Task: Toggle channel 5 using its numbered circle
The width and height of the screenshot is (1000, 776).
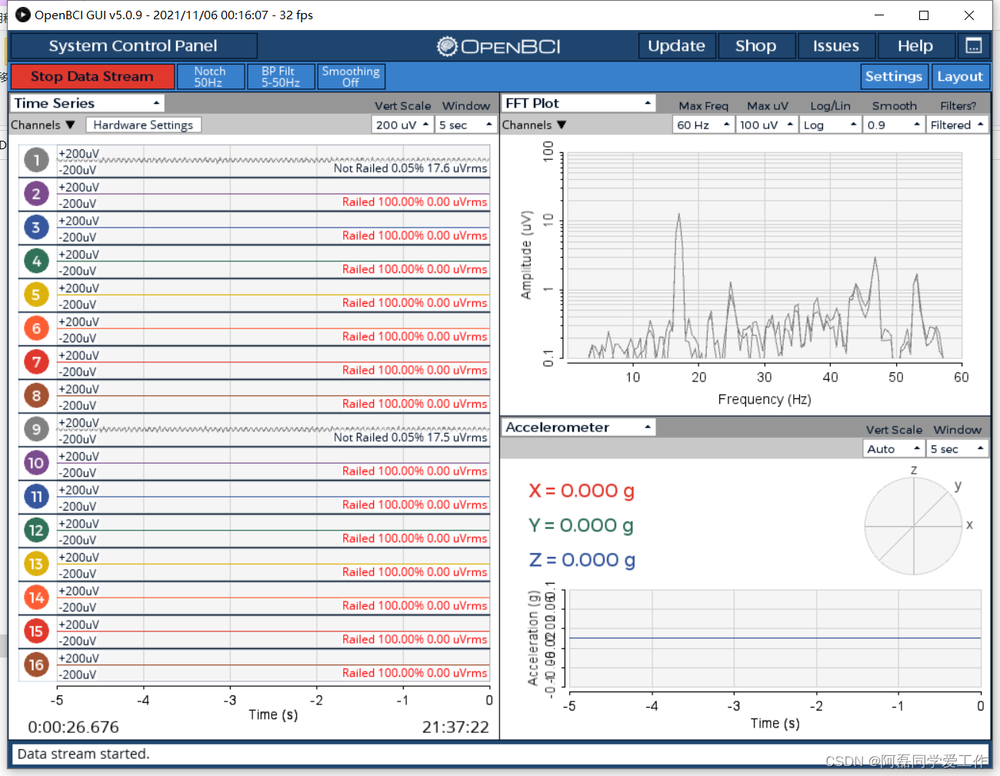Action: tap(35, 295)
